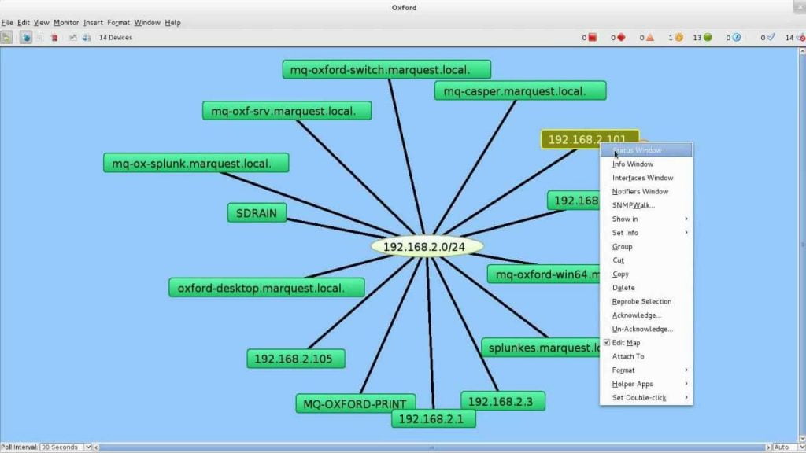
Task: Click the yellow circle warning-status icon
Action: pyautogui.click(x=678, y=37)
